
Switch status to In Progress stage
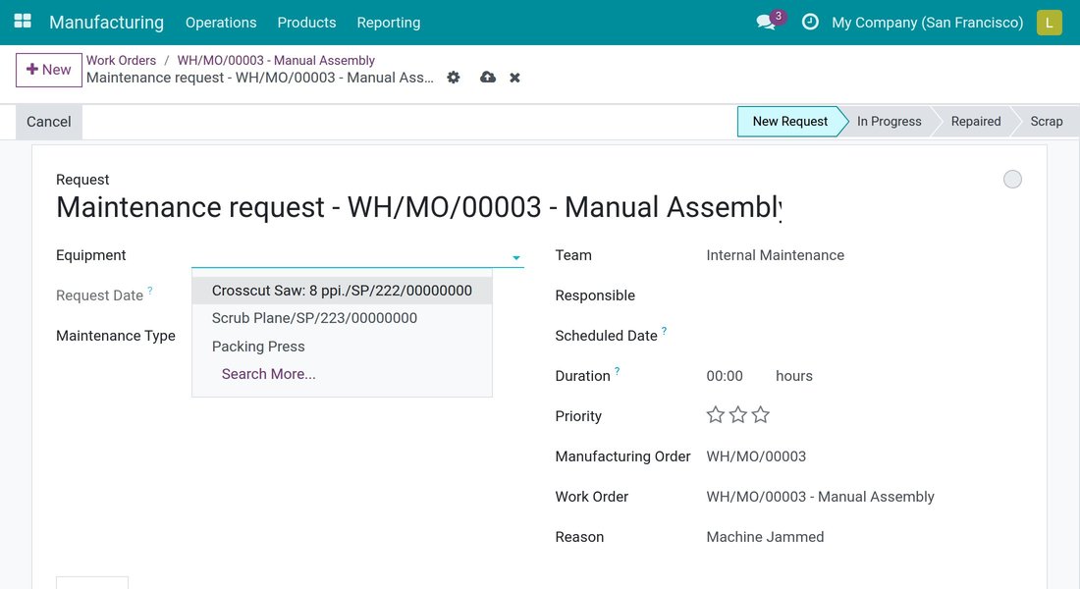890,122
